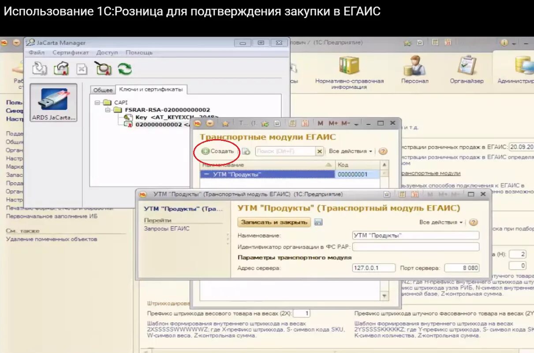The height and width of the screenshot is (353, 534).
Task: Click the code cell 000000001
Action: point(357,174)
